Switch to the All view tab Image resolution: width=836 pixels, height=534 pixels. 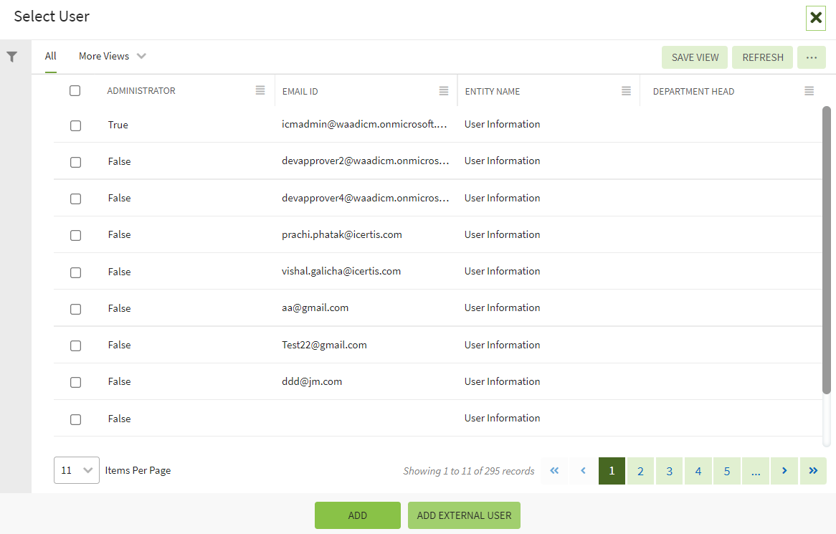pos(50,56)
